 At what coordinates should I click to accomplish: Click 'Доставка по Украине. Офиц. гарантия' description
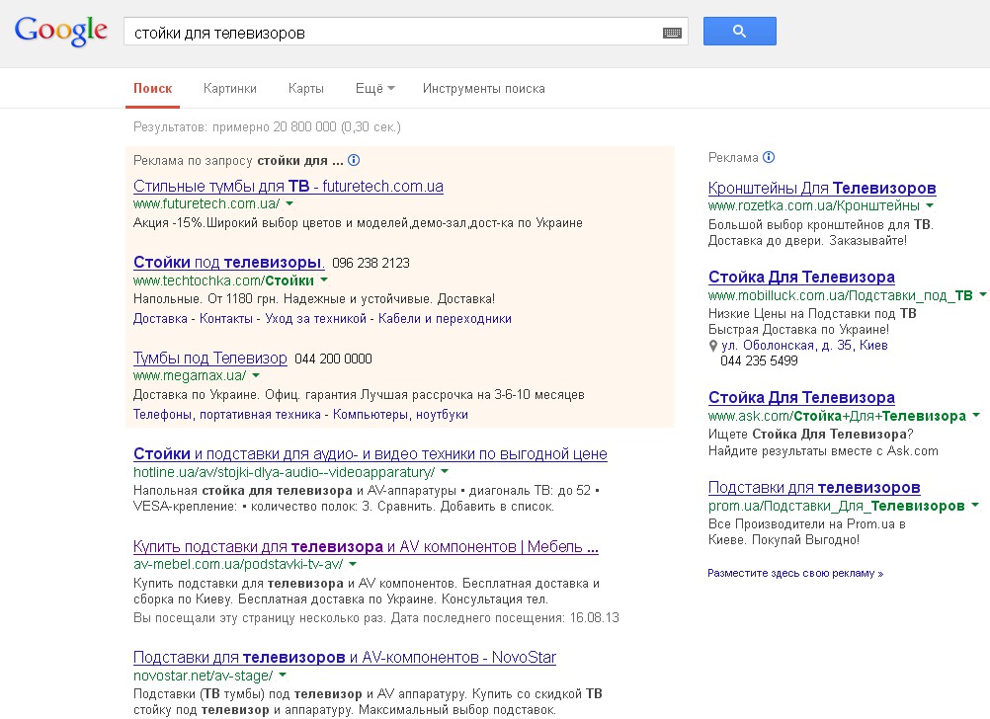359,395
